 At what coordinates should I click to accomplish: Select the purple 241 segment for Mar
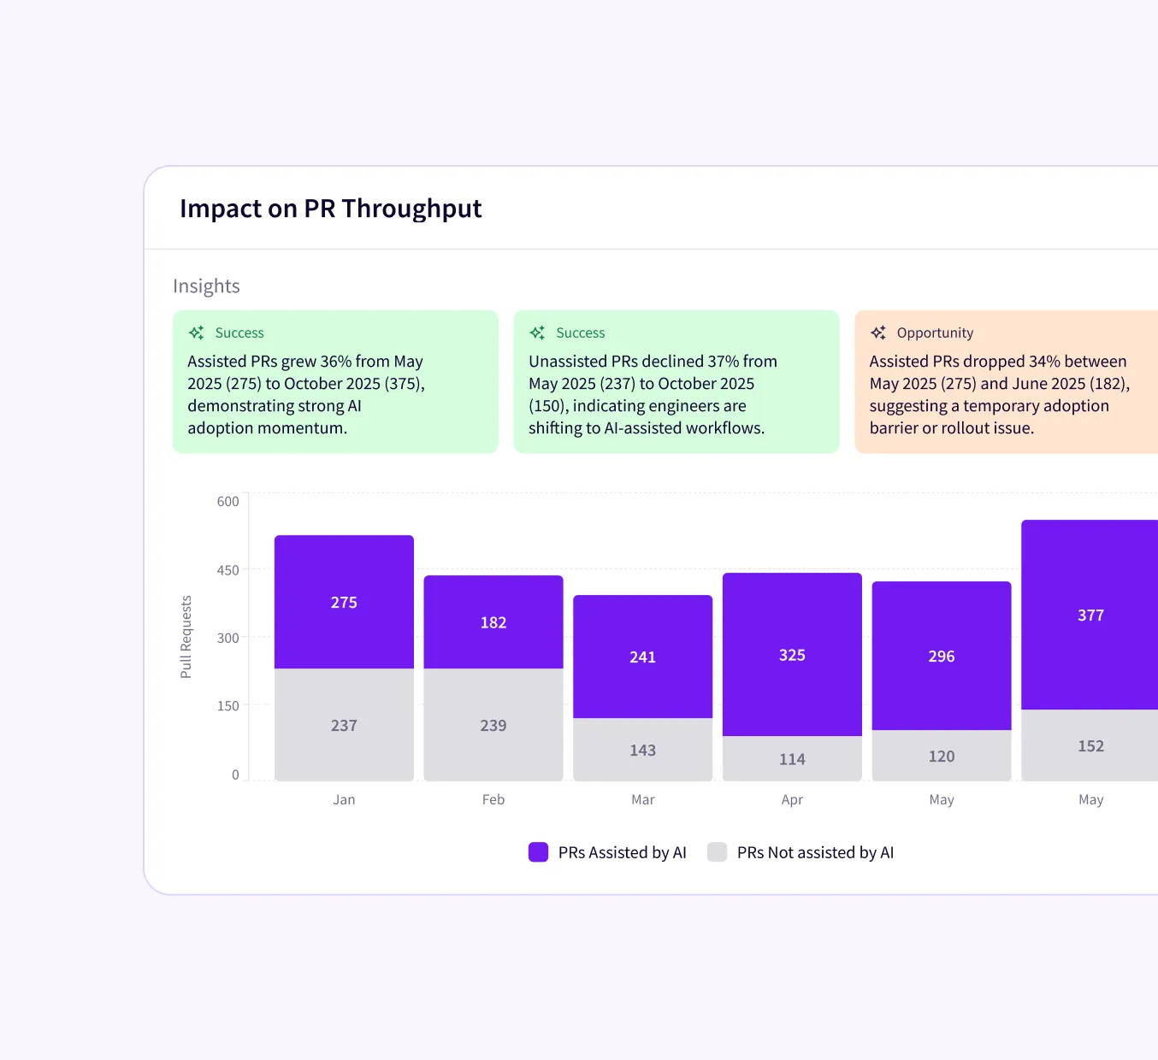pyautogui.click(x=642, y=657)
